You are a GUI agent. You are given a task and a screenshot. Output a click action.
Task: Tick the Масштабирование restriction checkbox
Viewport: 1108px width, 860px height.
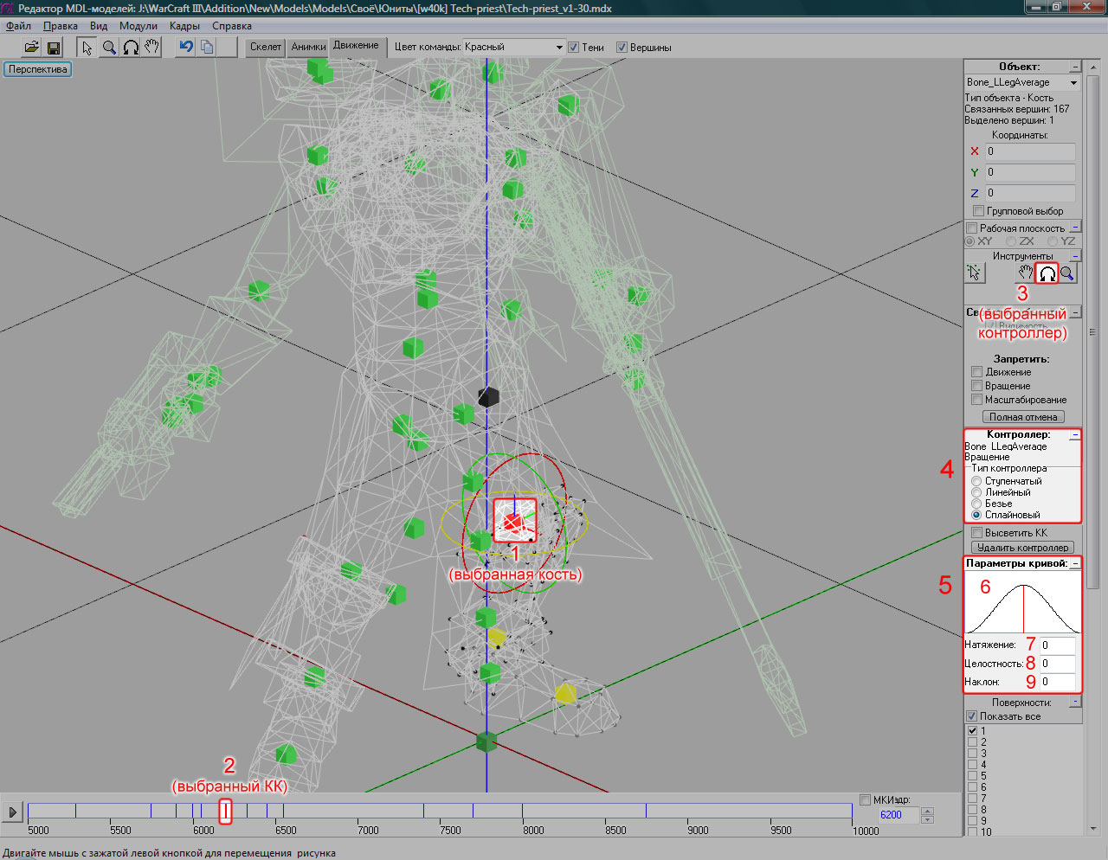coord(976,400)
